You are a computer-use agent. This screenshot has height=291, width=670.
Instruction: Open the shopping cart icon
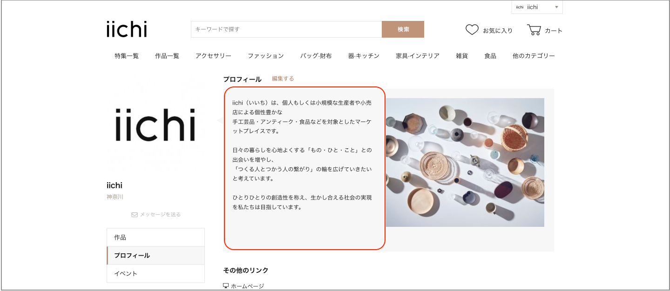[x=534, y=30]
